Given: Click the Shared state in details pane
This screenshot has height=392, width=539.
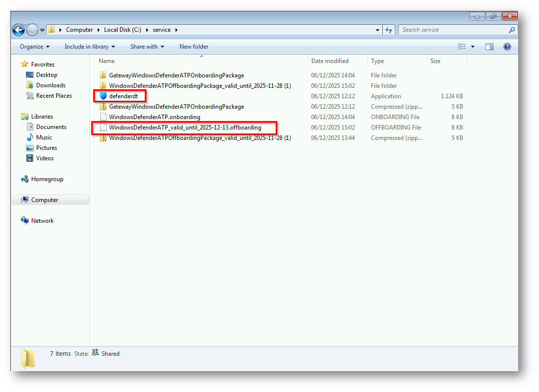Looking at the screenshot, I should (111, 354).
